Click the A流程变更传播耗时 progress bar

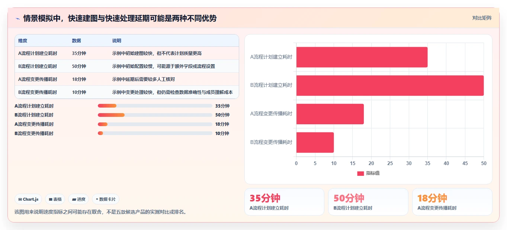point(155,124)
